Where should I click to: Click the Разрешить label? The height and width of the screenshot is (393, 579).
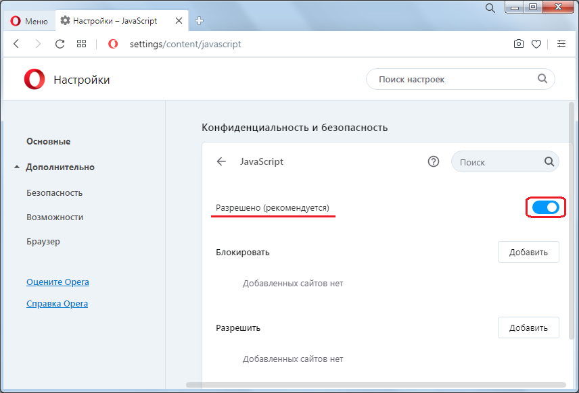(x=238, y=328)
